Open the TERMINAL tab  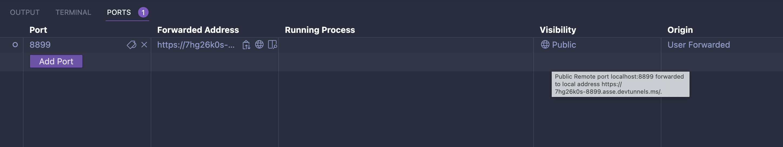coord(73,12)
